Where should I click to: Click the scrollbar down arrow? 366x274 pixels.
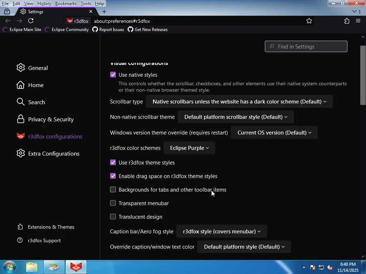point(363,257)
